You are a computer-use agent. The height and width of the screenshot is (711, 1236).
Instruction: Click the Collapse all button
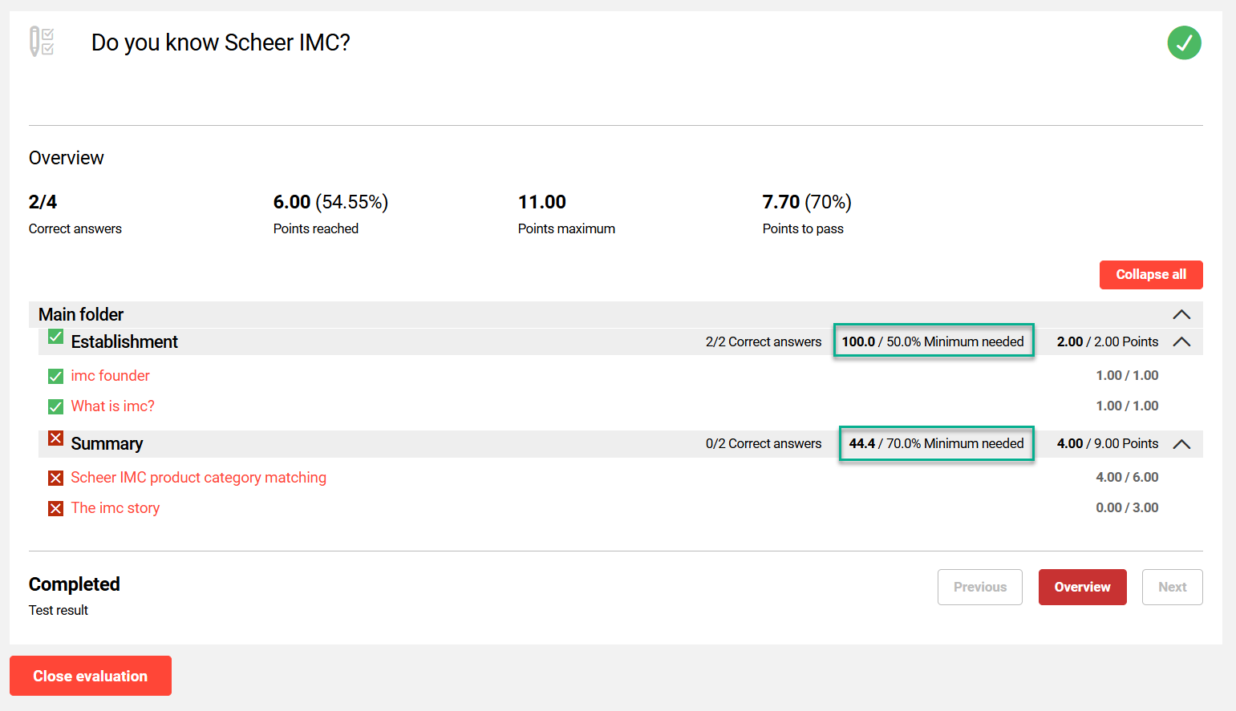pos(1151,274)
